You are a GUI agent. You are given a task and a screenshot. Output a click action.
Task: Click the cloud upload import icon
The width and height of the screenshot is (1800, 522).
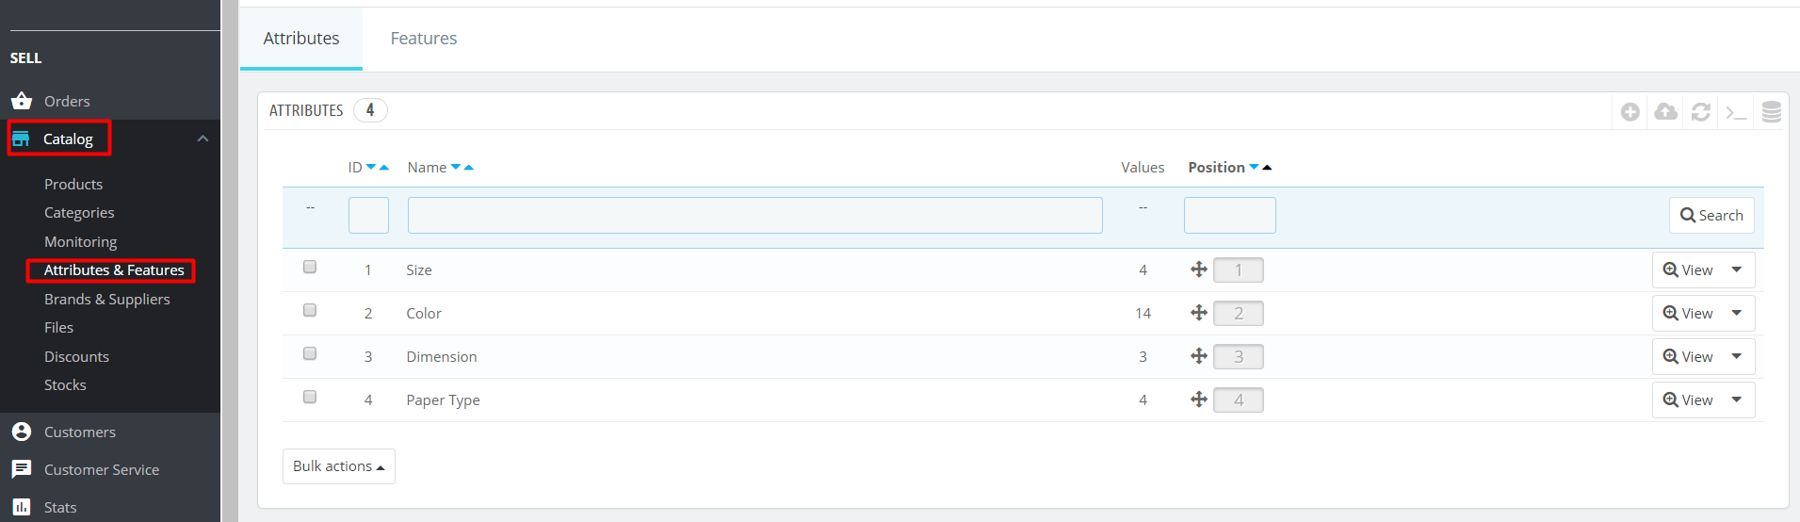[x=1665, y=112]
